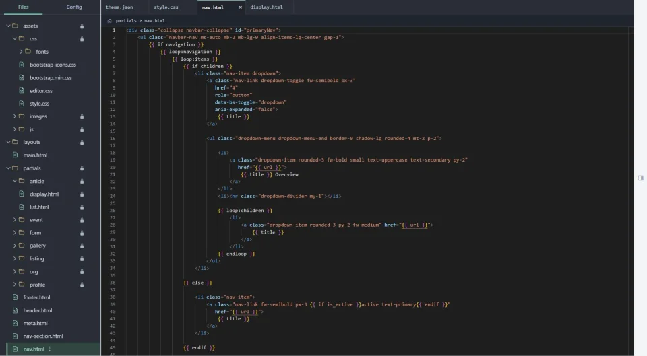The width and height of the screenshot is (647, 356).
Task: Open bootstrap.min.css file
Action: tap(51, 77)
